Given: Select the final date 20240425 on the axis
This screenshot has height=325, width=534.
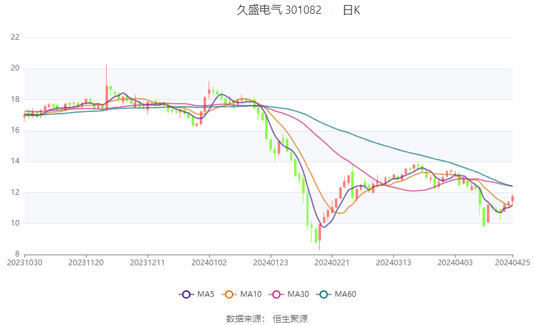Looking at the screenshot, I should click(512, 262).
